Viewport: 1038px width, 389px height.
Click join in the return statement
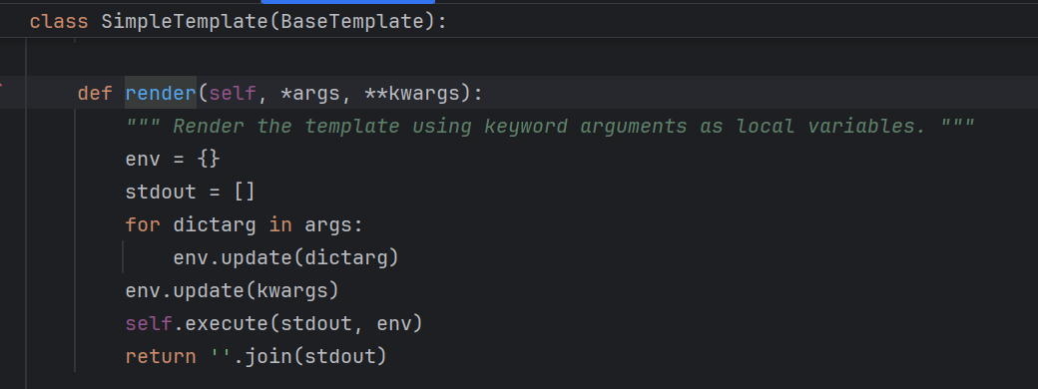[x=268, y=357]
